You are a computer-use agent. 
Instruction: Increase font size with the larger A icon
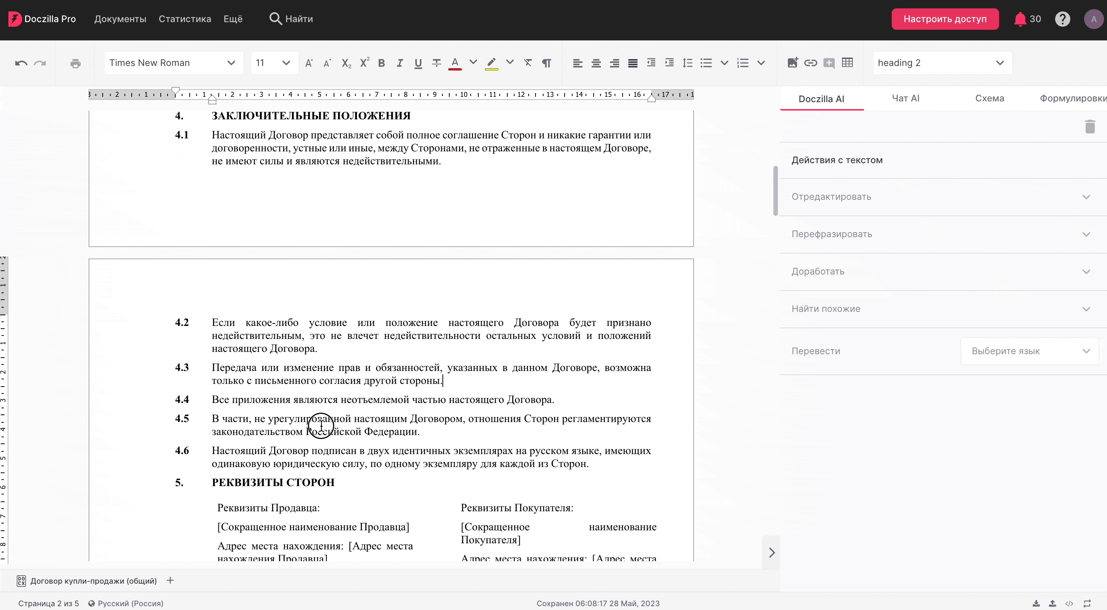pos(308,63)
